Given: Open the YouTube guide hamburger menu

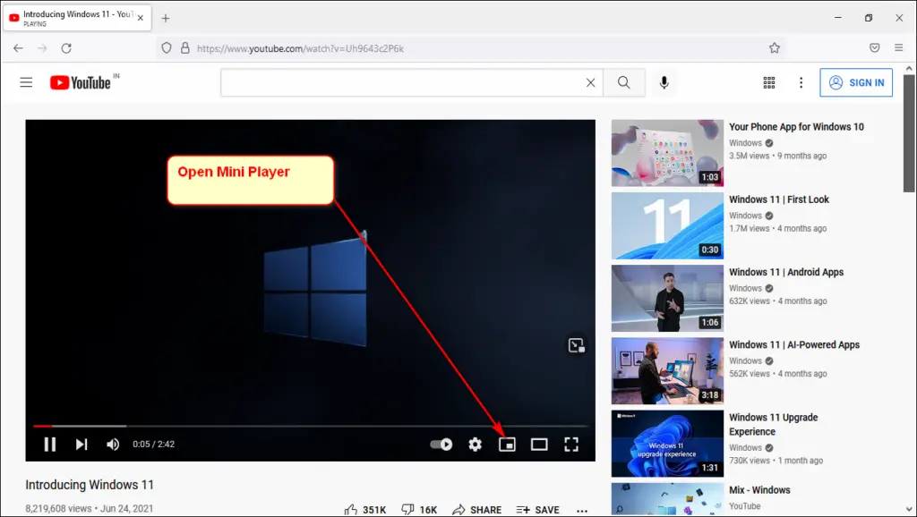Looking at the screenshot, I should tap(26, 82).
